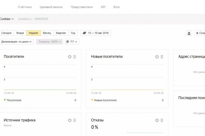Image resolution: width=205 pixels, height=136 pixels.
Task: Open settings gear of Новые посетители widget
Action: pos(157,57)
